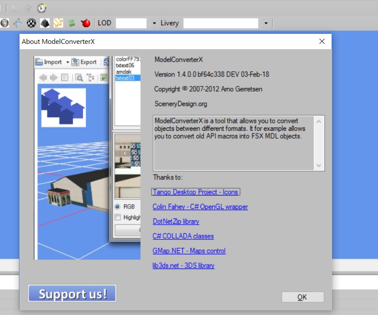Click the version text 1.4.0.0 bf64c338
378x315 pixels.
[212, 74]
